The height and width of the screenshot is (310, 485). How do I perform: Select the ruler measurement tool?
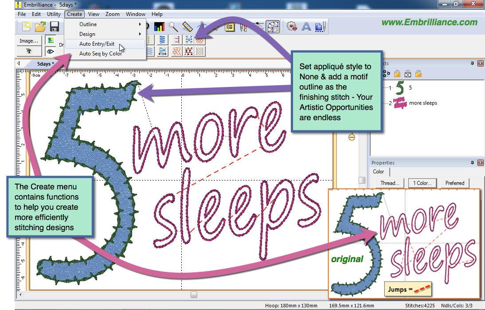pyautogui.click(x=187, y=26)
